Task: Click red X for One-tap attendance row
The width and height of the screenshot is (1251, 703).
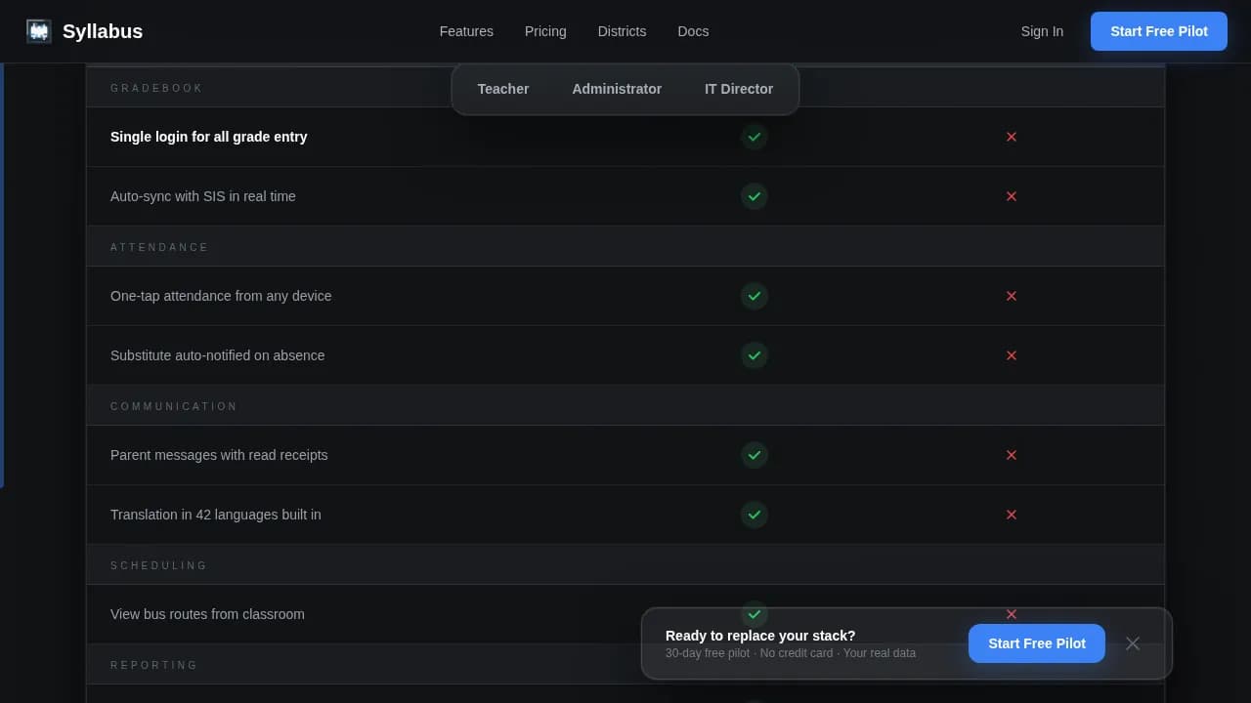Action: tap(1012, 296)
